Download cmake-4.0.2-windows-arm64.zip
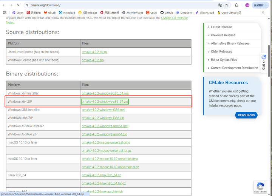Viewport: 272px width, 196px height. 104,134
